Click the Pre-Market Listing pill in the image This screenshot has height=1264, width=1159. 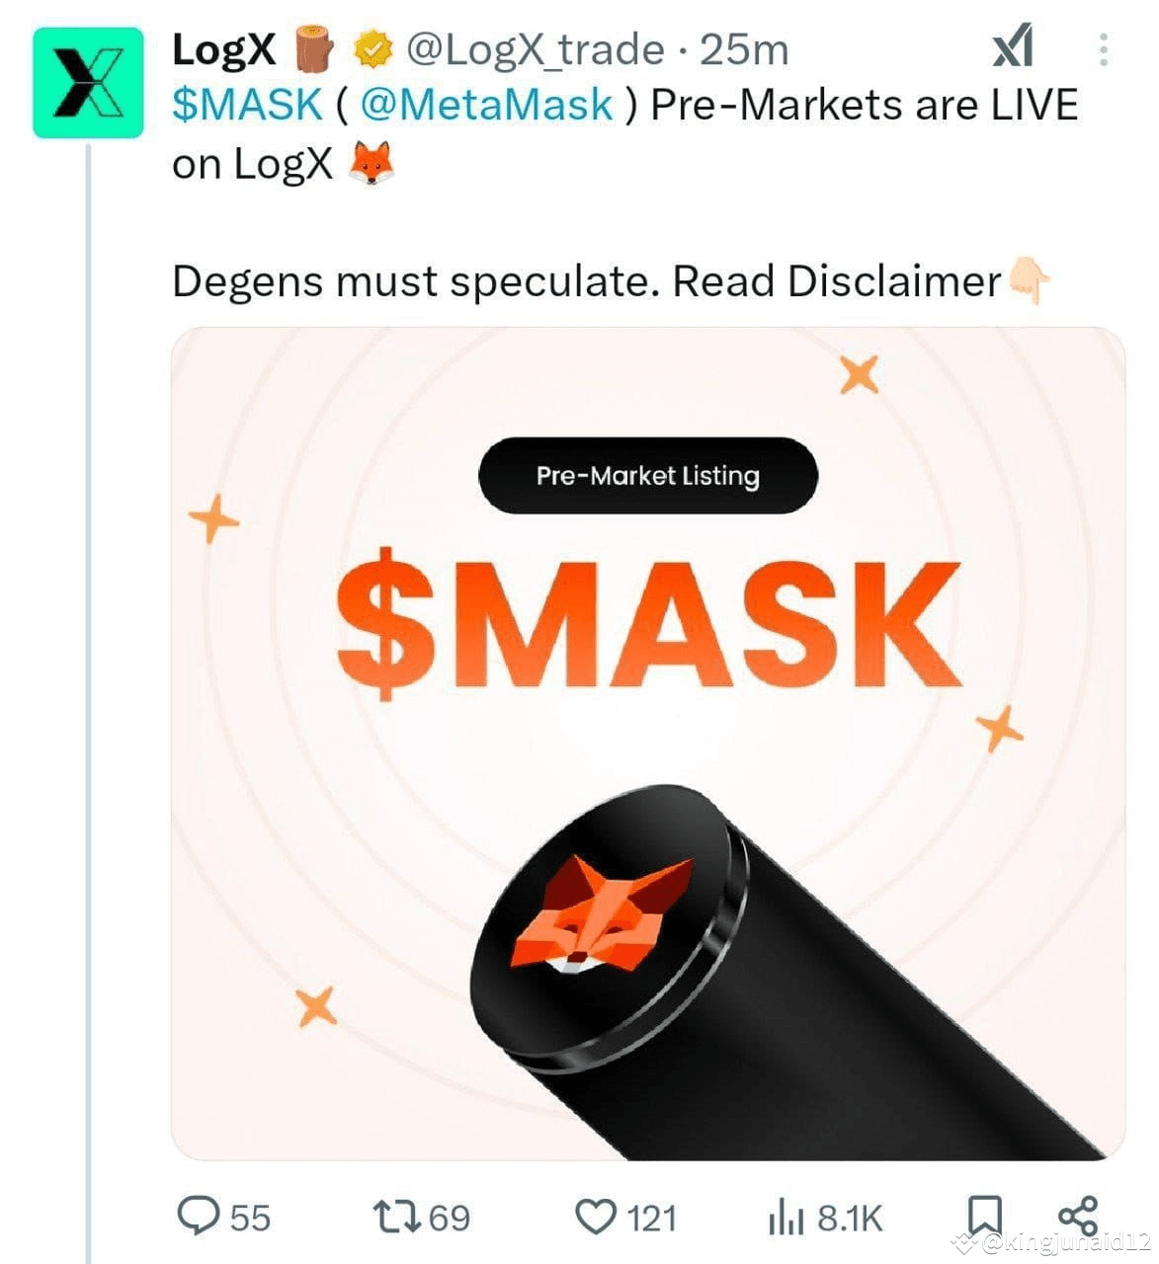[648, 475]
